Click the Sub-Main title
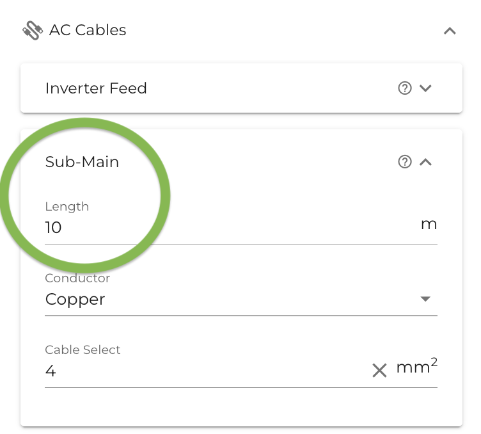 (x=82, y=162)
